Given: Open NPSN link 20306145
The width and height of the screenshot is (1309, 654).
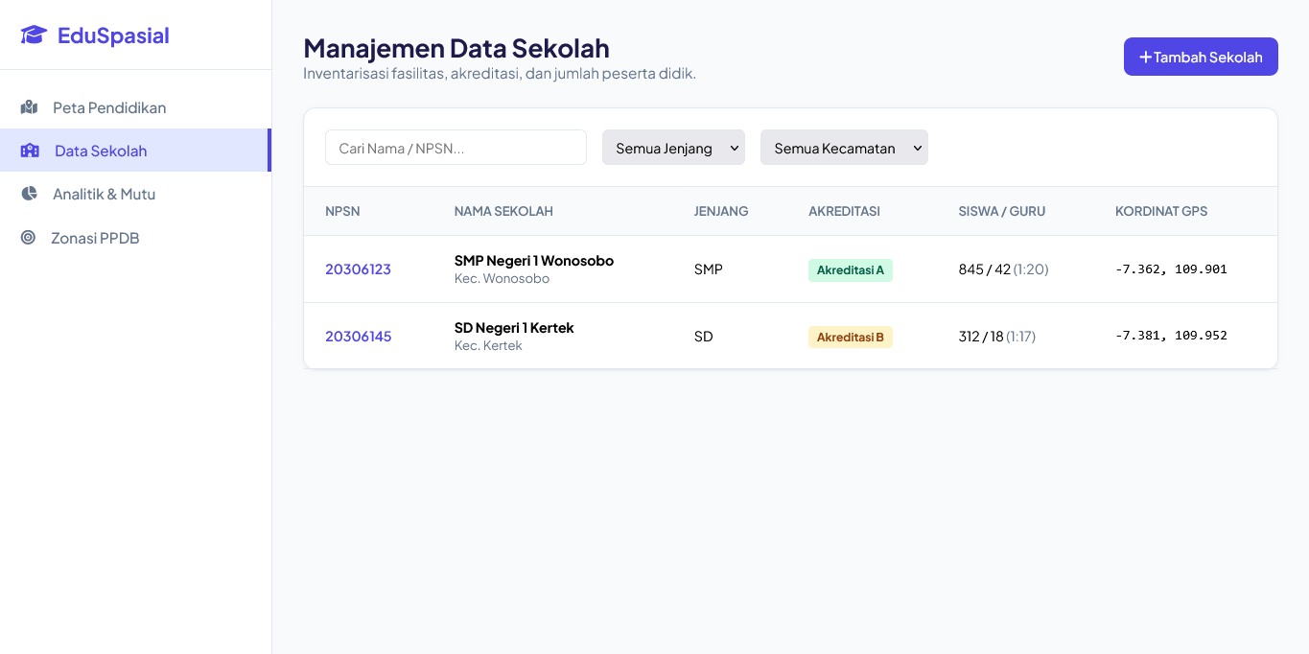Looking at the screenshot, I should click(358, 337).
